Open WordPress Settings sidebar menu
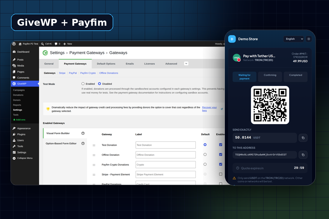329x219 pixels. (x=19, y=152)
